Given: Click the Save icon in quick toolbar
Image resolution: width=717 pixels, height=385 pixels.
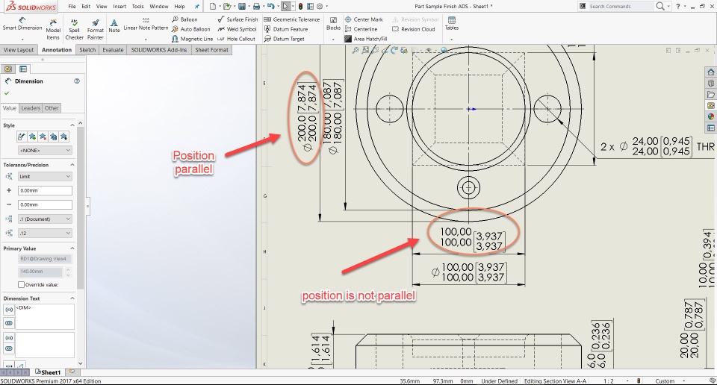Looking at the screenshot, I should click(x=242, y=7).
